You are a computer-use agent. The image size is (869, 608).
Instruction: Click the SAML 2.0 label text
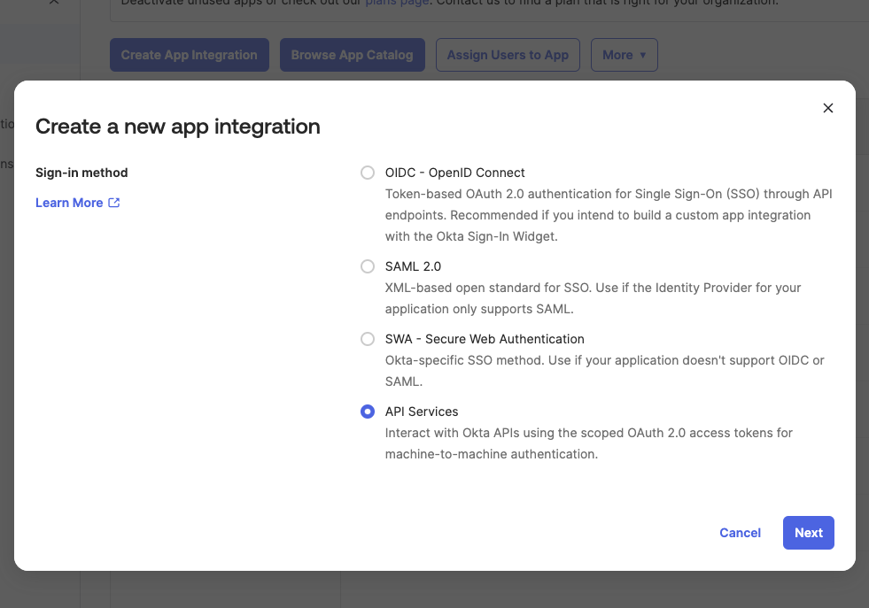coord(413,266)
